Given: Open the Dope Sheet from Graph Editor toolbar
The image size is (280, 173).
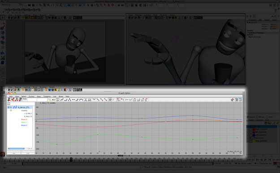Looking at the screenshot, I should point(236,100).
